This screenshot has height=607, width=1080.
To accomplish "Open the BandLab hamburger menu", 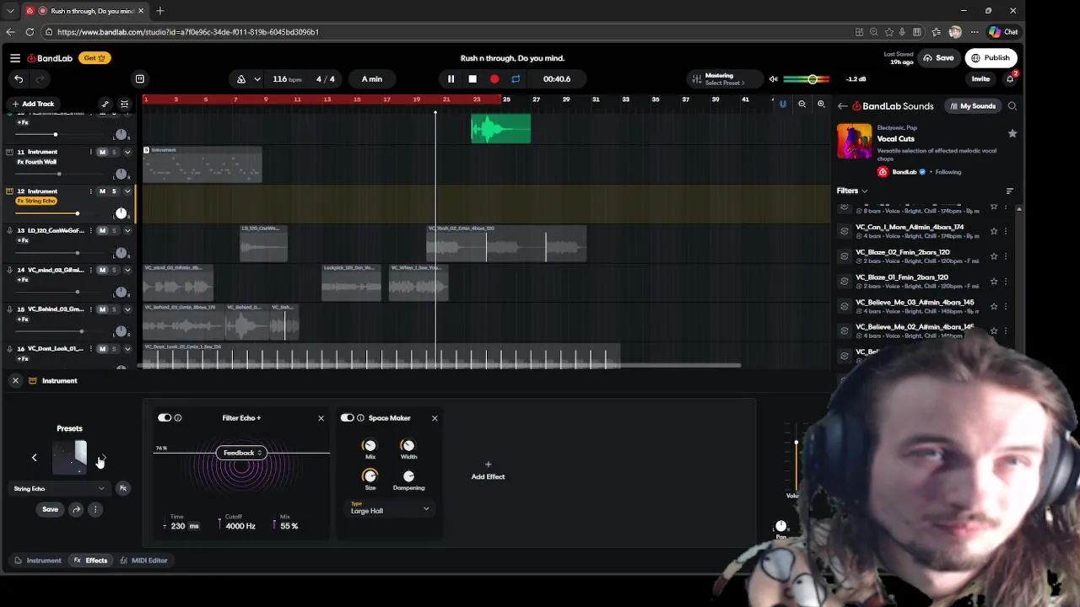I will pyautogui.click(x=15, y=58).
